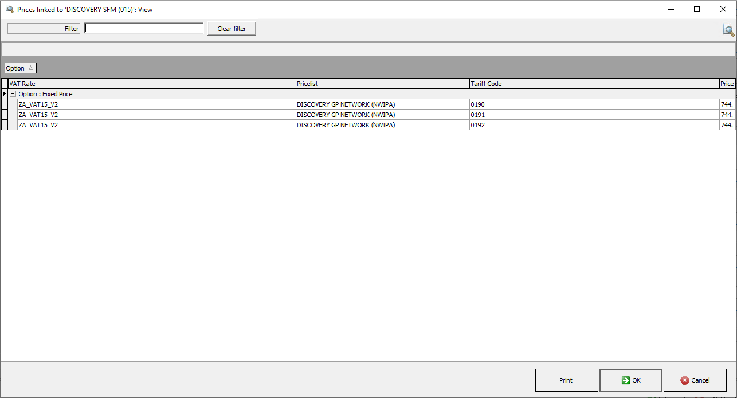Sort by the VAT Rate column header

pyautogui.click(x=152, y=84)
